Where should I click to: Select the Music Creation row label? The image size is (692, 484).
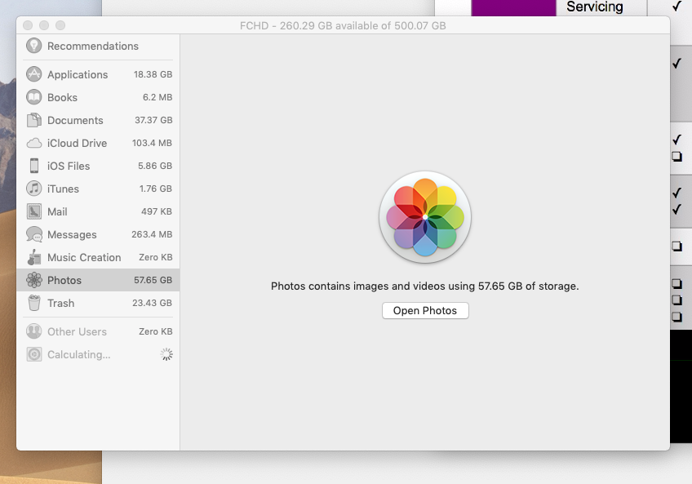coord(84,257)
